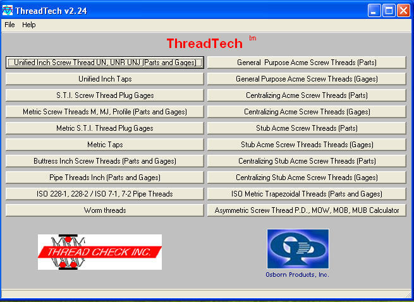Select S.T.I. Screw Thread Plug Gages

click(105, 95)
